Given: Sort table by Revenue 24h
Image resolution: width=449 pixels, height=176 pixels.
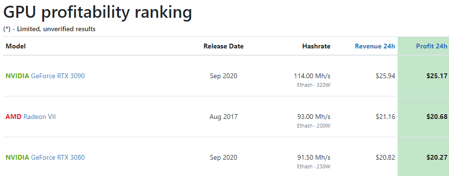Looking at the screenshot, I should point(375,47).
